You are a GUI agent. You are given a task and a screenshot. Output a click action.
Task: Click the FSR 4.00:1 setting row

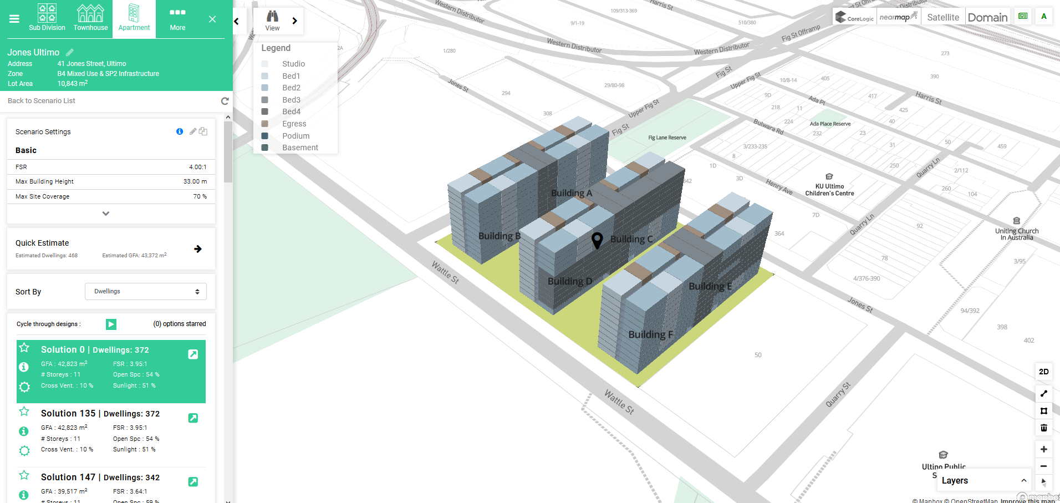[111, 167]
